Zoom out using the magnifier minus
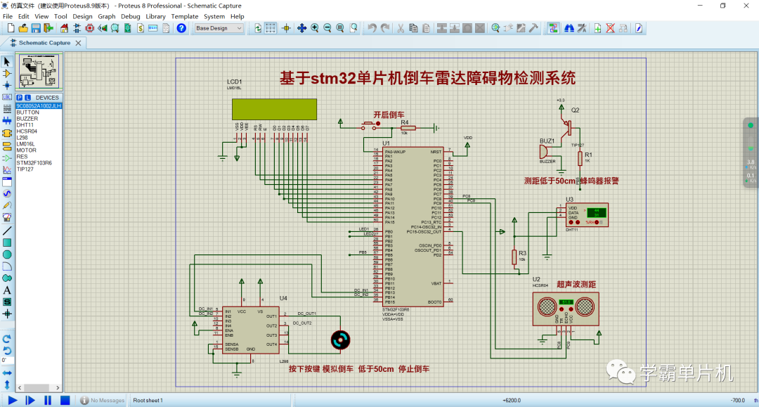 [x=327, y=29]
